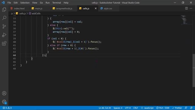Click the code 'array[row][col] = val;'
Screen dimensions: 195x110
pyautogui.click(x=67, y=22)
